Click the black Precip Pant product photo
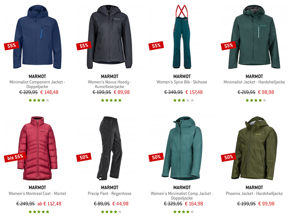This screenshot has height=218, width=292. click(109, 148)
